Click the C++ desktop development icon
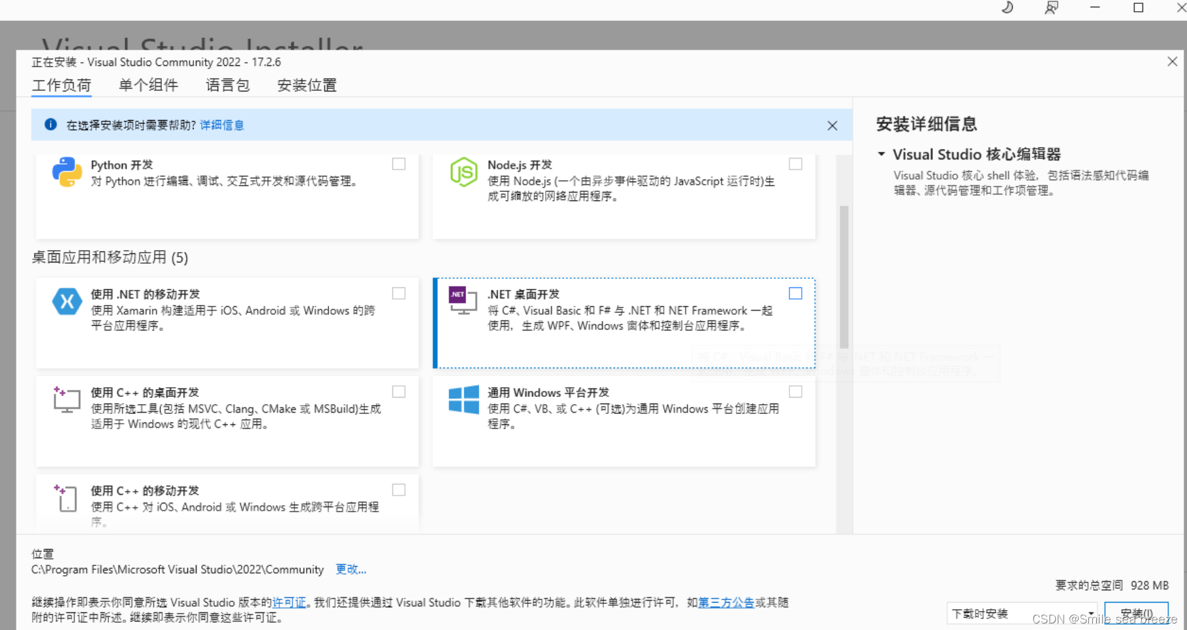Viewport: 1187px width, 630px height. coord(67,400)
